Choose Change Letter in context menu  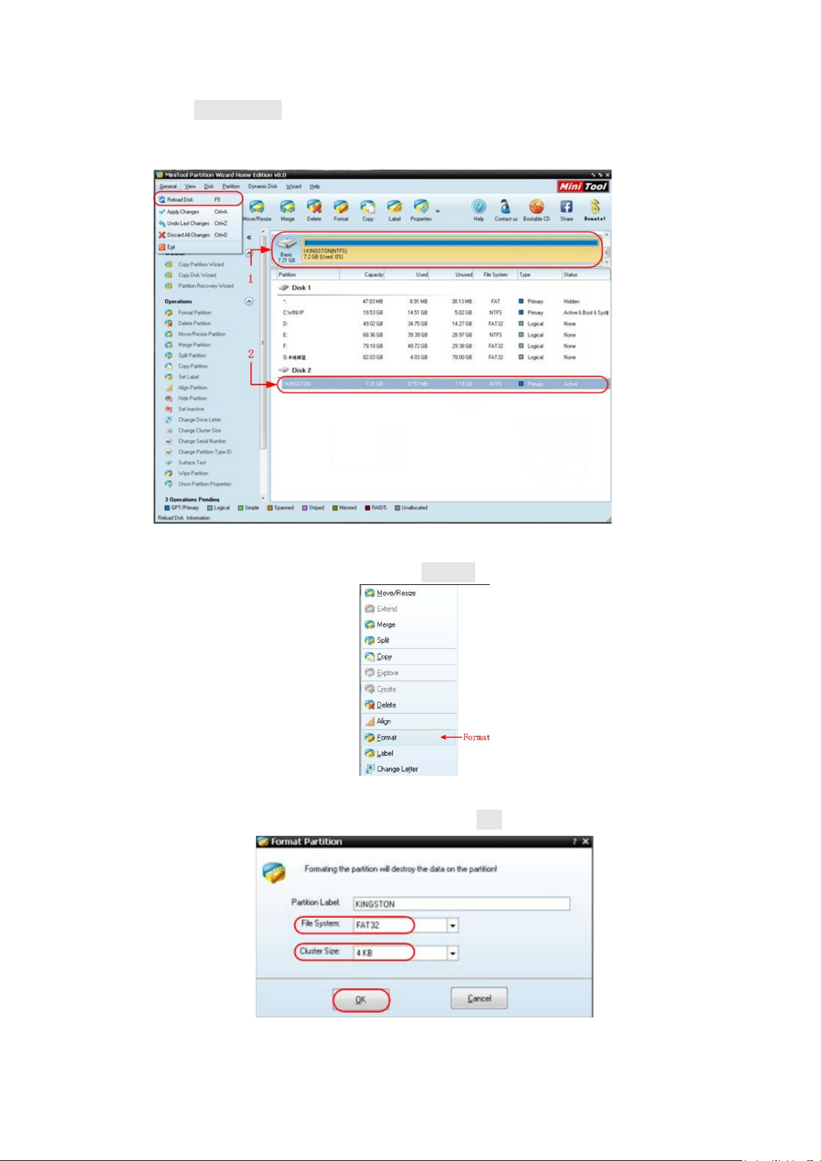pyautogui.click(x=408, y=769)
